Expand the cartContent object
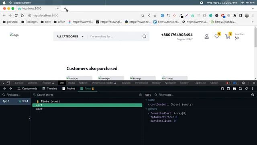The height and width of the screenshot is (145, 257). (149, 104)
